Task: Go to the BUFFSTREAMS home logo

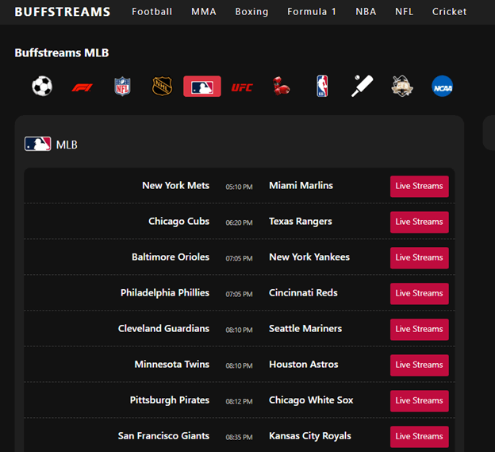Action: click(63, 12)
